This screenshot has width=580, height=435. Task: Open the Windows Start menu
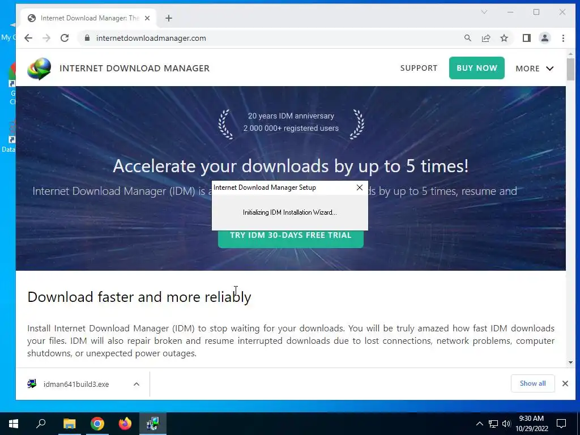14,424
